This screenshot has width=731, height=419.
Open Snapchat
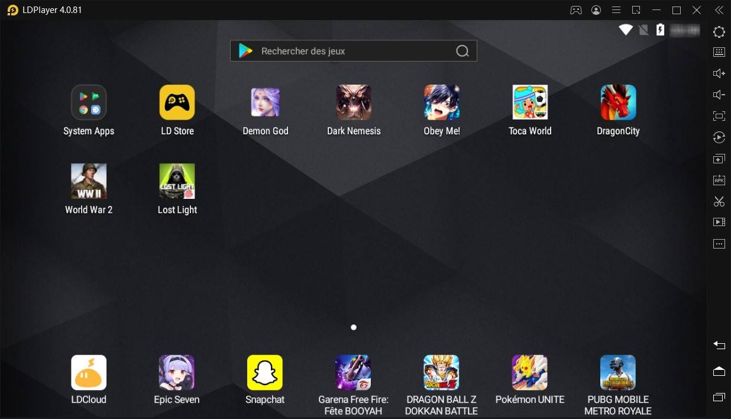tap(265, 373)
